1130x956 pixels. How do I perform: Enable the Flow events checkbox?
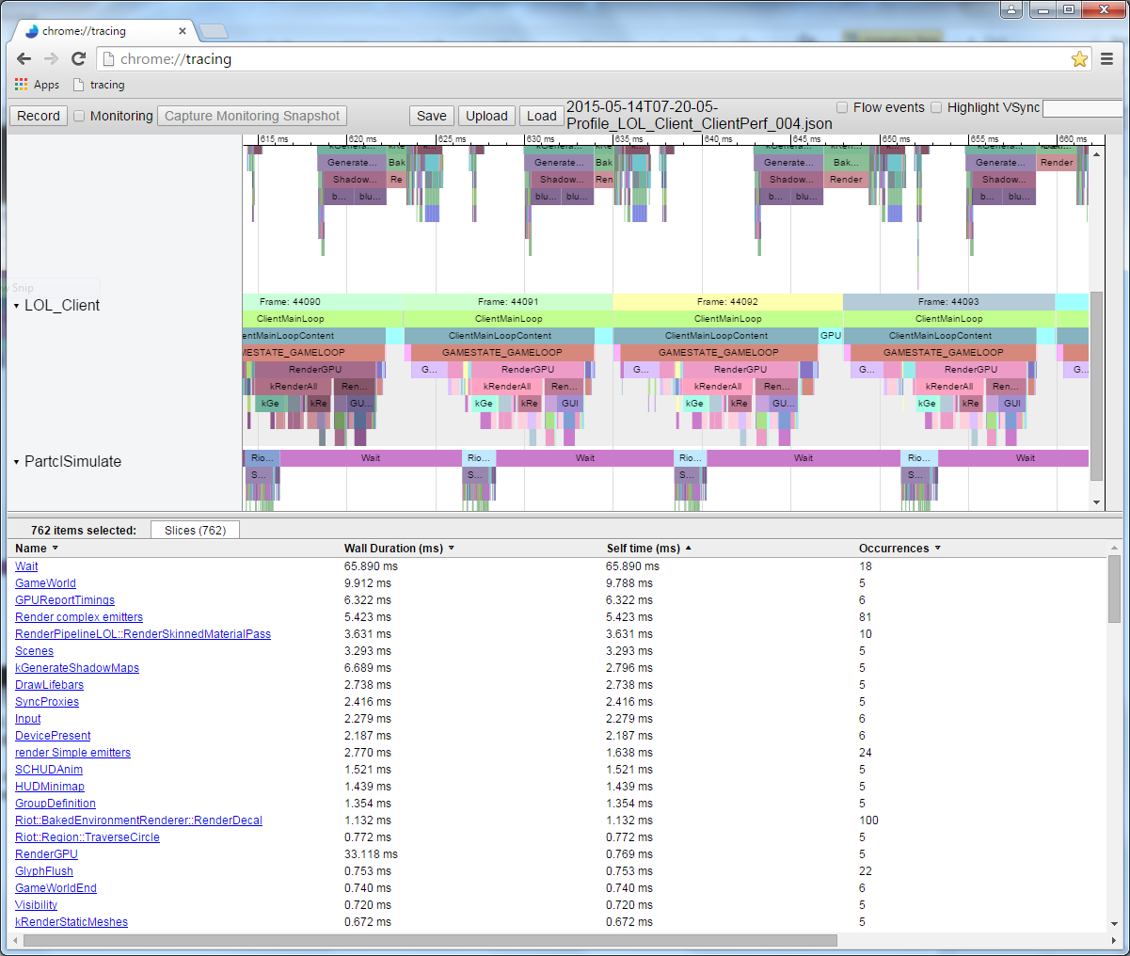coord(842,107)
